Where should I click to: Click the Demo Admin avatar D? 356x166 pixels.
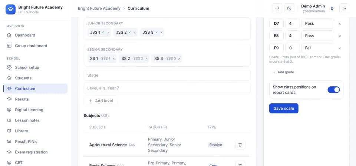point(332,9)
